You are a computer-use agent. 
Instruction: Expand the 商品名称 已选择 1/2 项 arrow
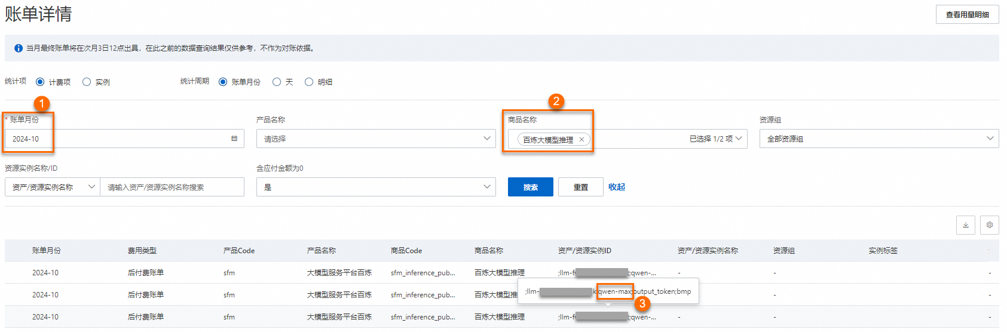[739, 139]
